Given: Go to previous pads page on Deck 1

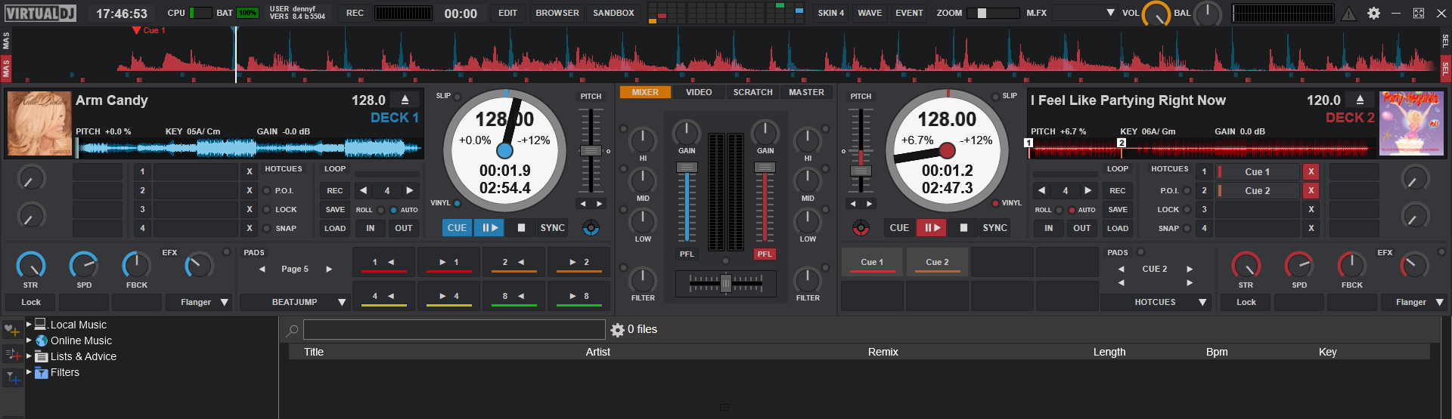Looking at the screenshot, I should click(x=262, y=269).
